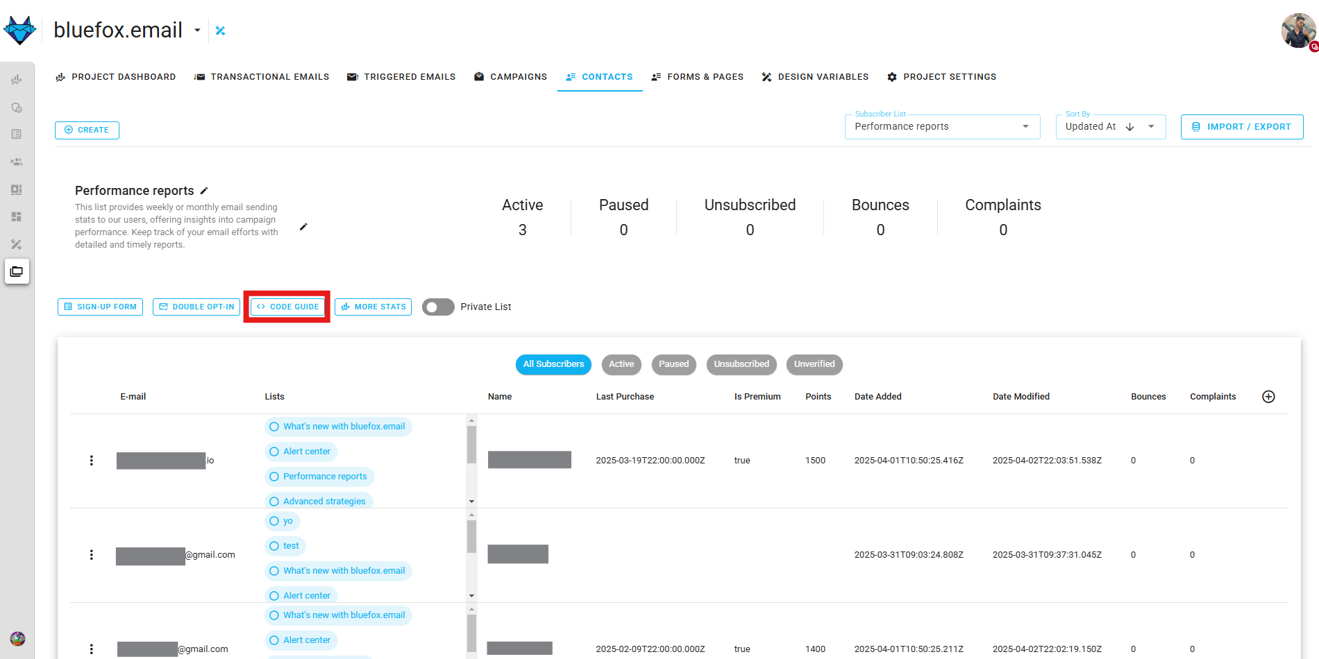Filter subscribers by the Active chip
Image resolution: width=1319 pixels, height=659 pixels.
621,364
